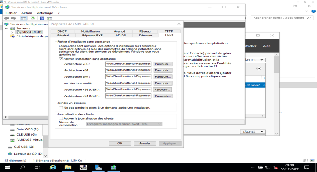The image size is (317, 172).
Task: Open the VNC icon in the taskbar
Action: pos(83,167)
